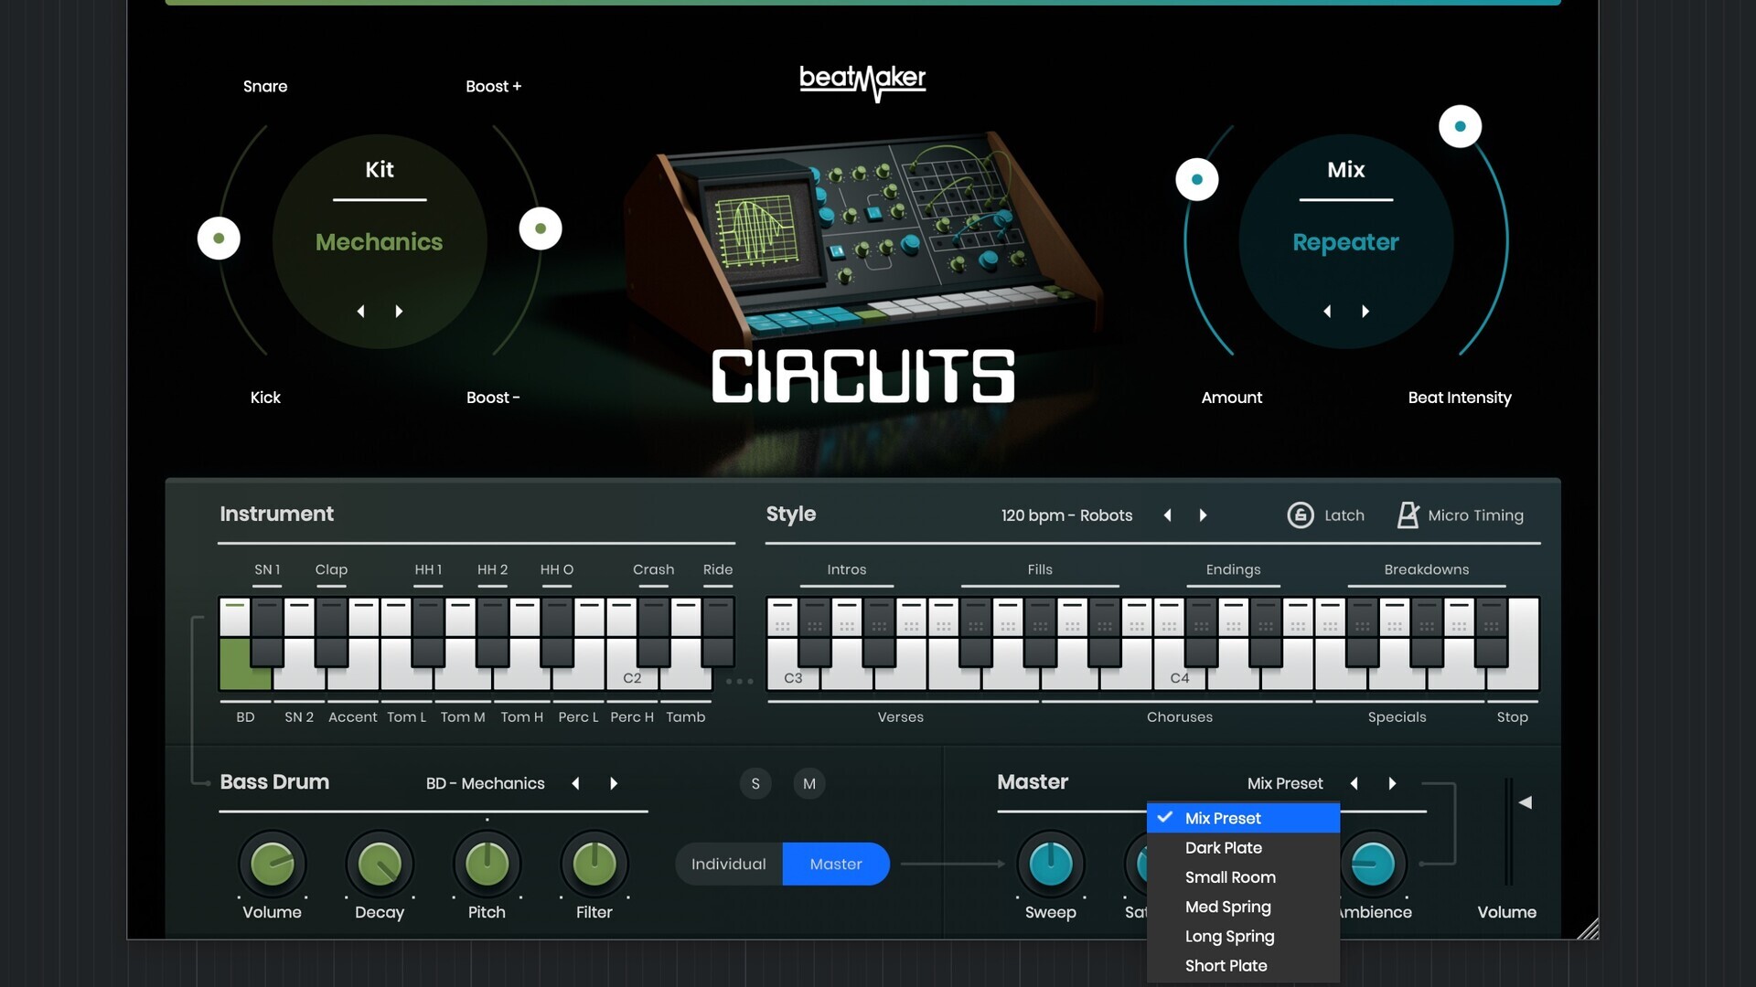
Task: Click the CIRCUITS synth image
Action: pyautogui.click(x=862, y=238)
